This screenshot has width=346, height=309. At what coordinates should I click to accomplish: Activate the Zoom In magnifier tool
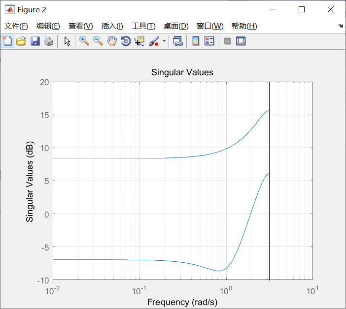84,41
